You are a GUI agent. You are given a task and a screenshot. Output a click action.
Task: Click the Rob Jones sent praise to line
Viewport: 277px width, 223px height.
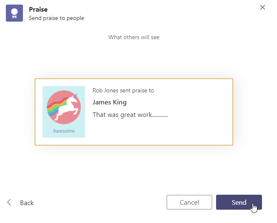point(123,91)
